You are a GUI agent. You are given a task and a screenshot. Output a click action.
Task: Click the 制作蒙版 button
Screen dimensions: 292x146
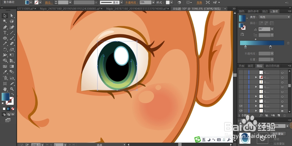(x=278, y=134)
